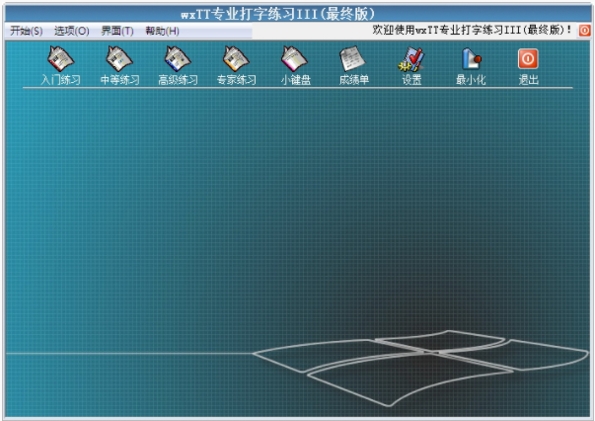Launch the 高级练习 advanced practice icon

(x=178, y=65)
